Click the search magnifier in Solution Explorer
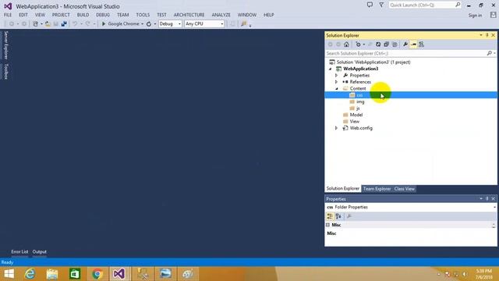 pyautogui.click(x=490, y=53)
